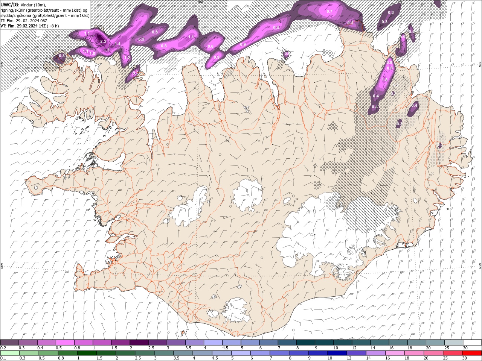Click the dark plum 0.2 snow legend swatch
This screenshot has height=361, width=482.
point(9,343)
